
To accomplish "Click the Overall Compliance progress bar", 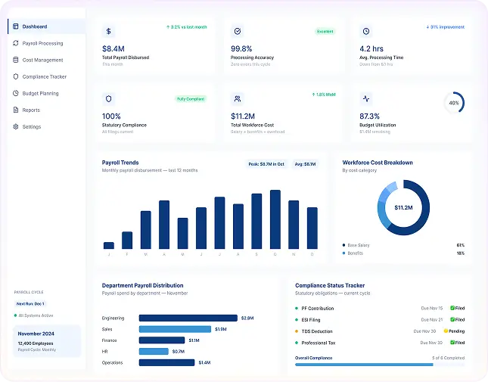I will point(380,365).
